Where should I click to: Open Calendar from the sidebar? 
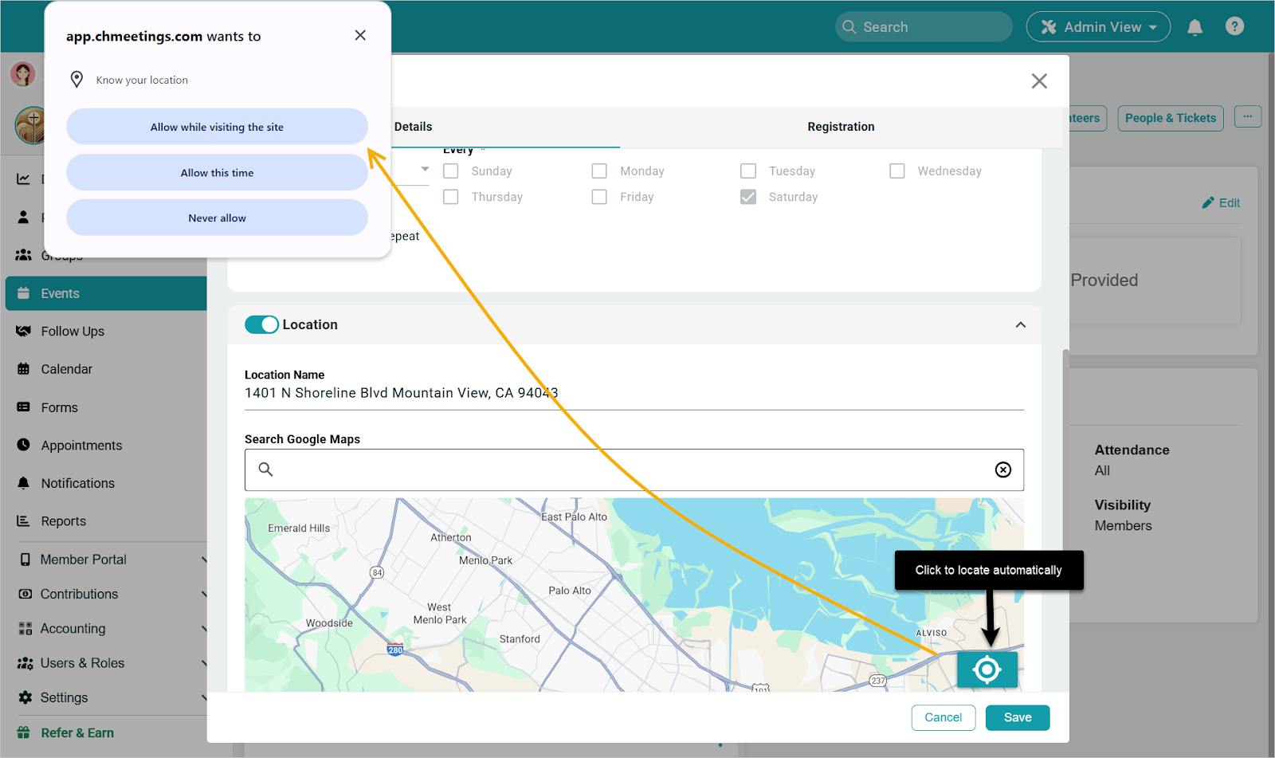pyautogui.click(x=66, y=369)
